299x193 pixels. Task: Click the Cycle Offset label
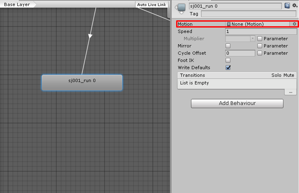(x=192, y=53)
